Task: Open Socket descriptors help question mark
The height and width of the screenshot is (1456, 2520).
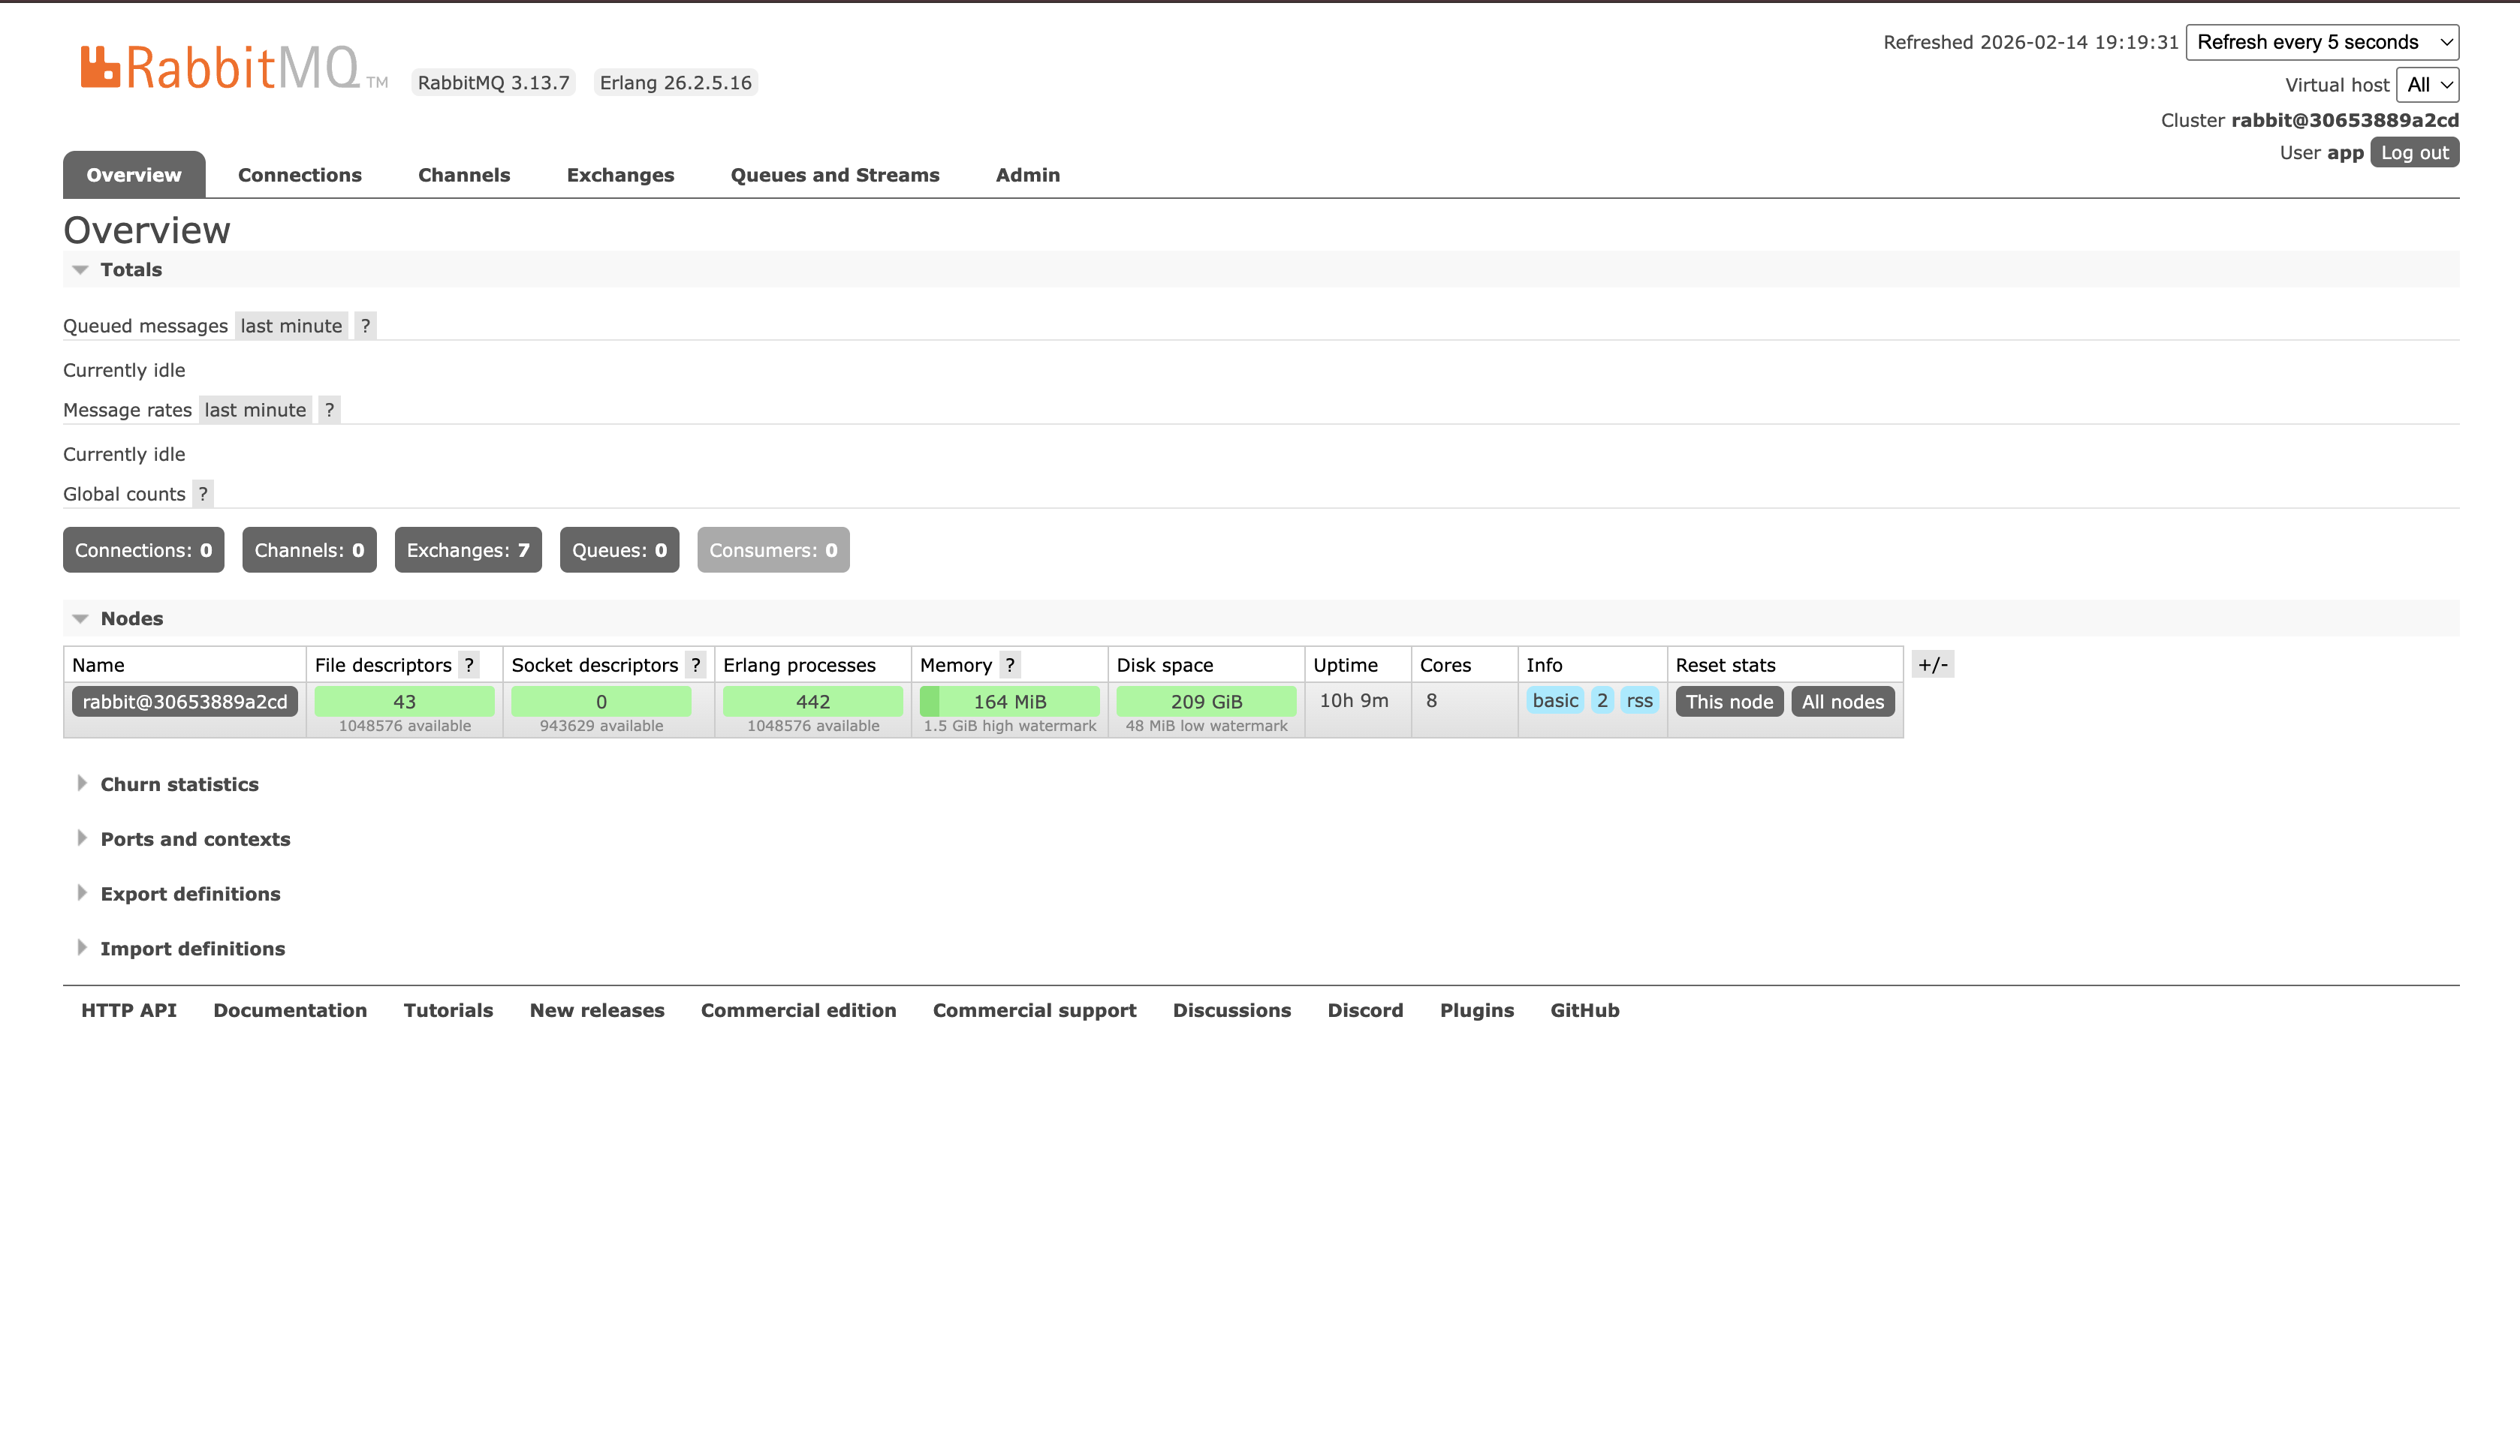Action: [695, 664]
